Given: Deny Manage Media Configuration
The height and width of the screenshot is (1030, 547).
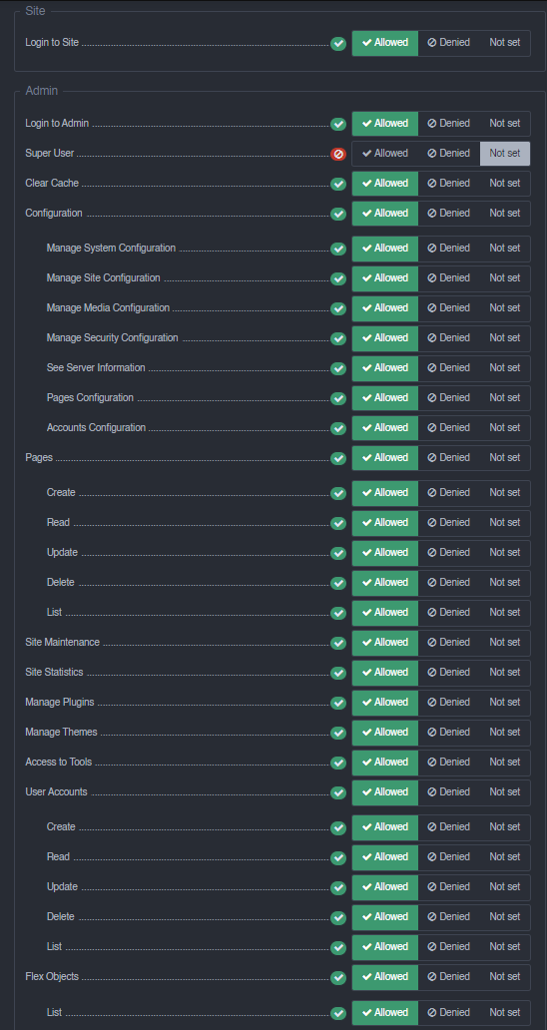Looking at the screenshot, I should [x=449, y=308].
